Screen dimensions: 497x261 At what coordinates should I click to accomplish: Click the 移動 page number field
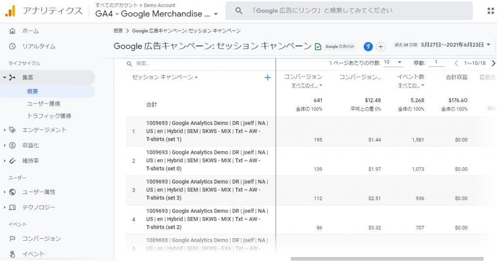[x=436, y=62]
